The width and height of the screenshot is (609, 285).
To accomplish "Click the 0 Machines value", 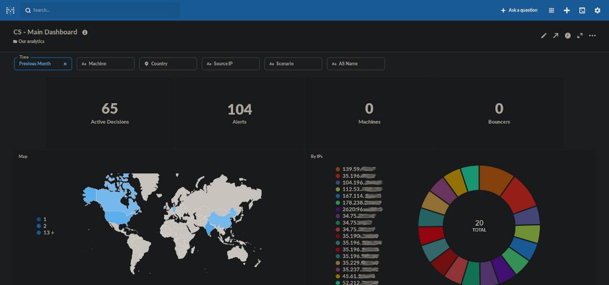I will pyautogui.click(x=369, y=109).
